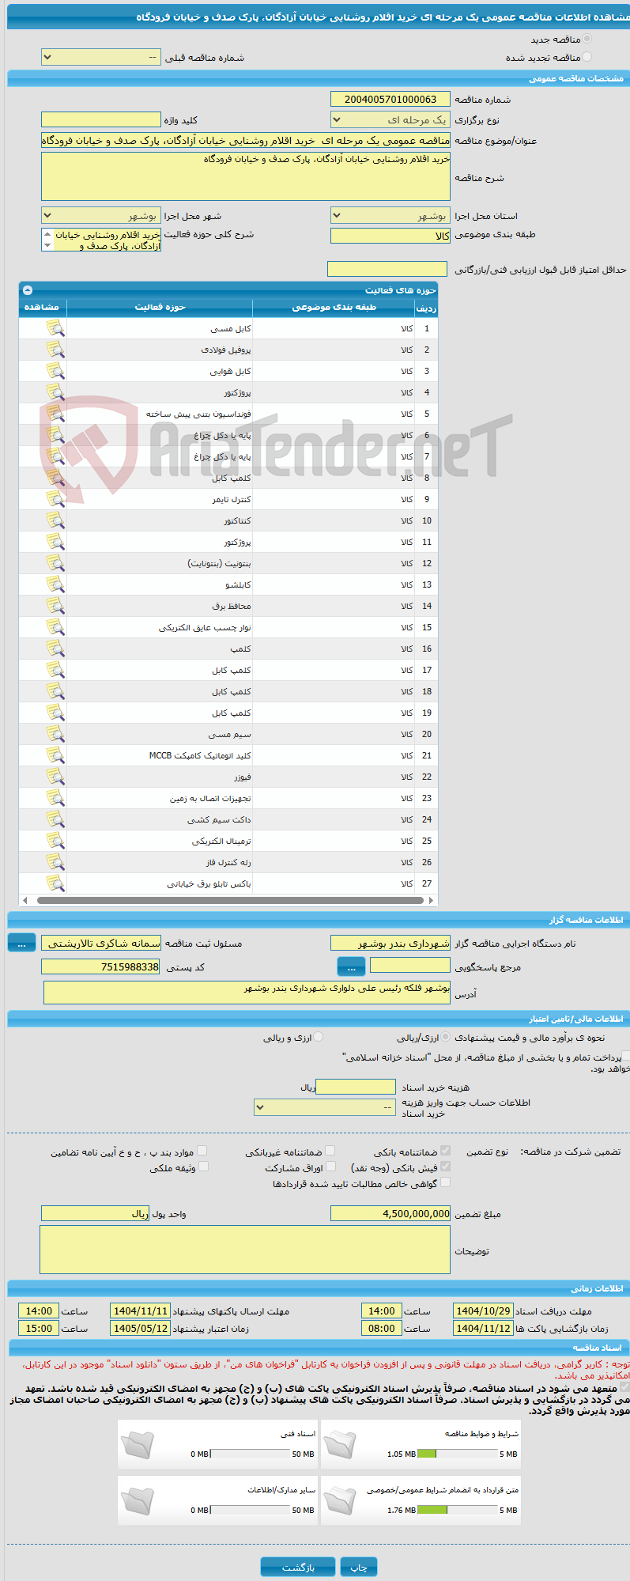Click شرایط و ضوابط مناقصه size progress bar
The image size is (630, 1581).
[x=457, y=1454]
